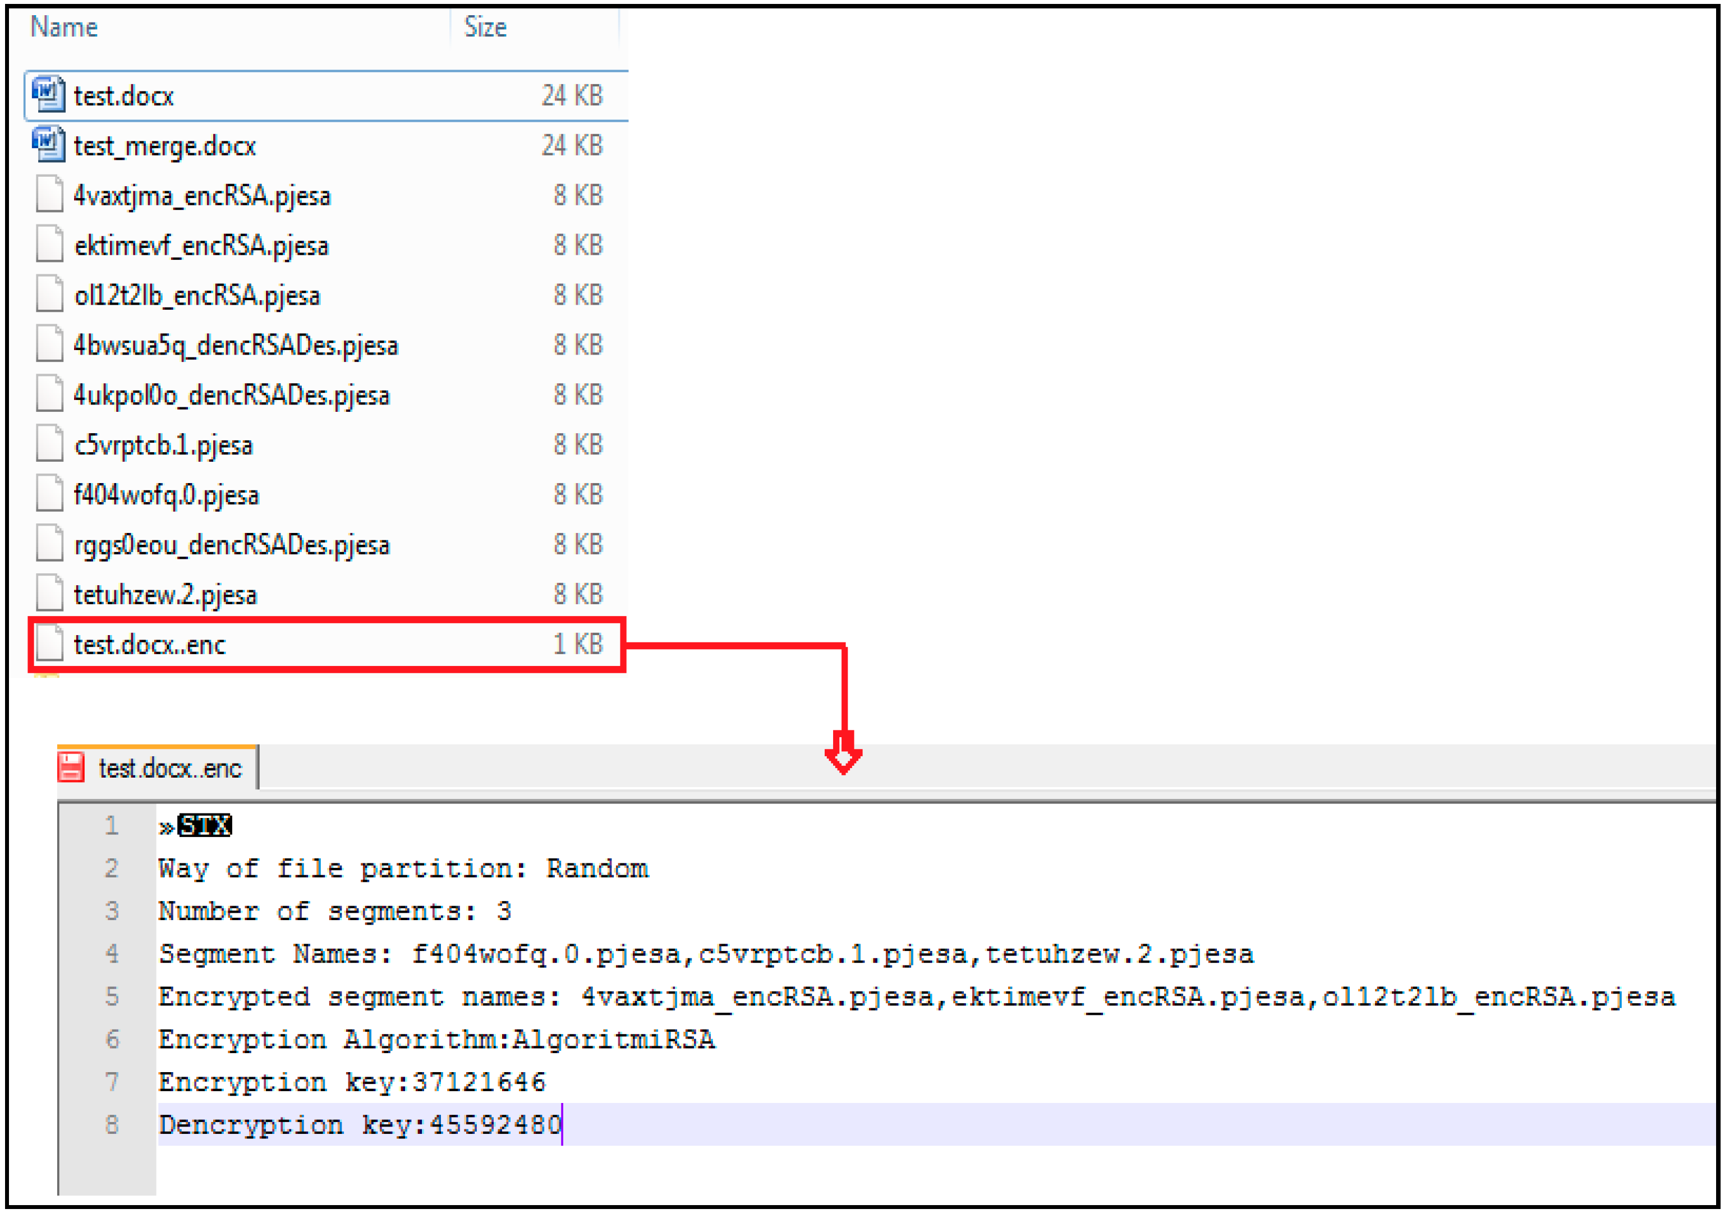
Task: Click the blank file icon of 4vaxtjma_encRSA.pjesa
Action: pos(50,194)
